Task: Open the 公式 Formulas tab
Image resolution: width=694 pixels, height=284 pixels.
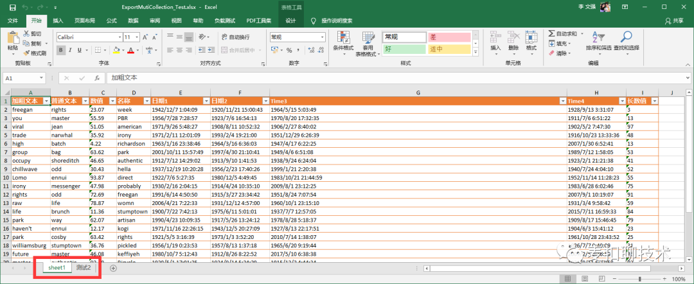Action: 112,21
